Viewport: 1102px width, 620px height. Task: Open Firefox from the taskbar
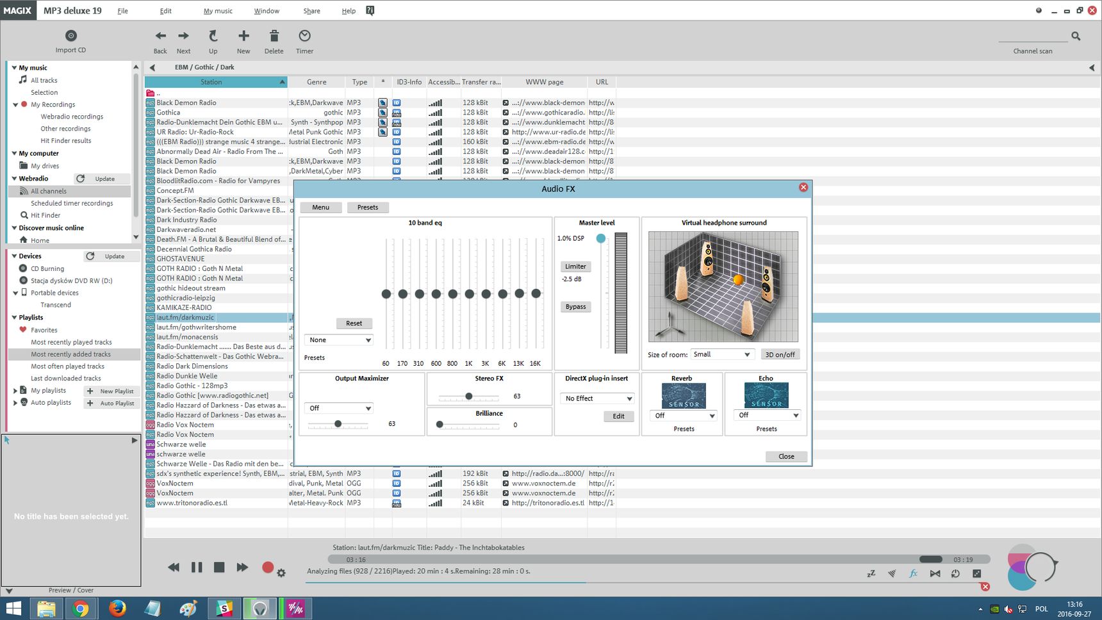click(117, 608)
